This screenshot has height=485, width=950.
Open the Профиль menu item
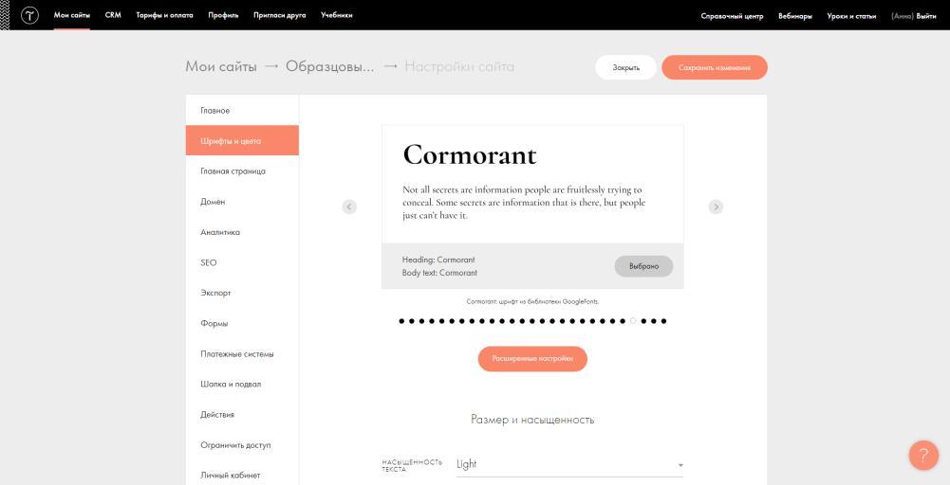click(x=223, y=15)
